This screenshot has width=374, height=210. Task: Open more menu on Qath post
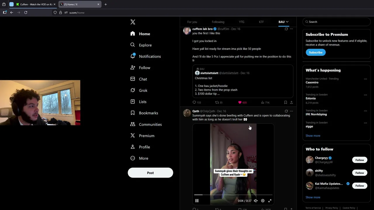tap(291, 111)
